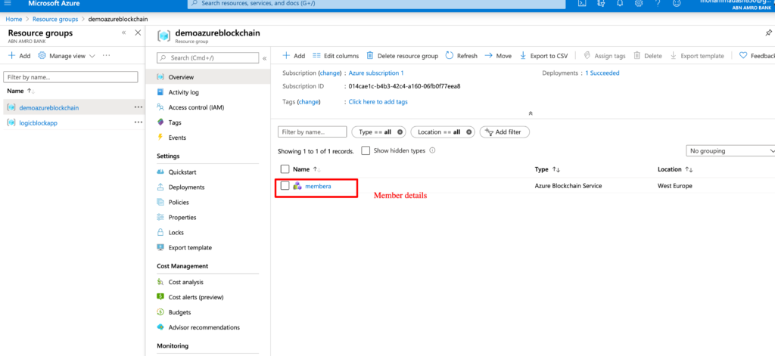This screenshot has height=356, width=775.
Task: Click the left Filter by name field
Action: click(70, 77)
